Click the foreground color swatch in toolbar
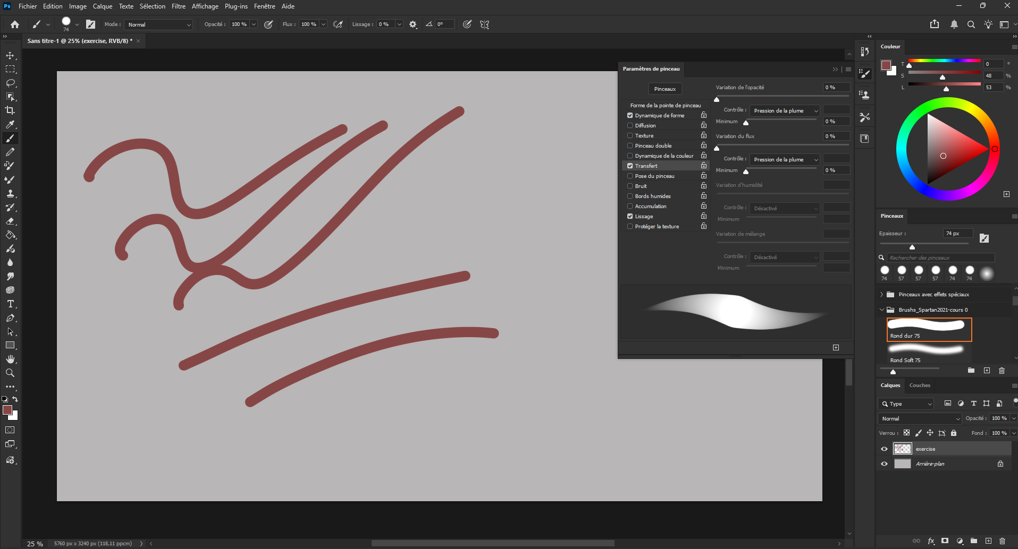 click(x=7, y=410)
